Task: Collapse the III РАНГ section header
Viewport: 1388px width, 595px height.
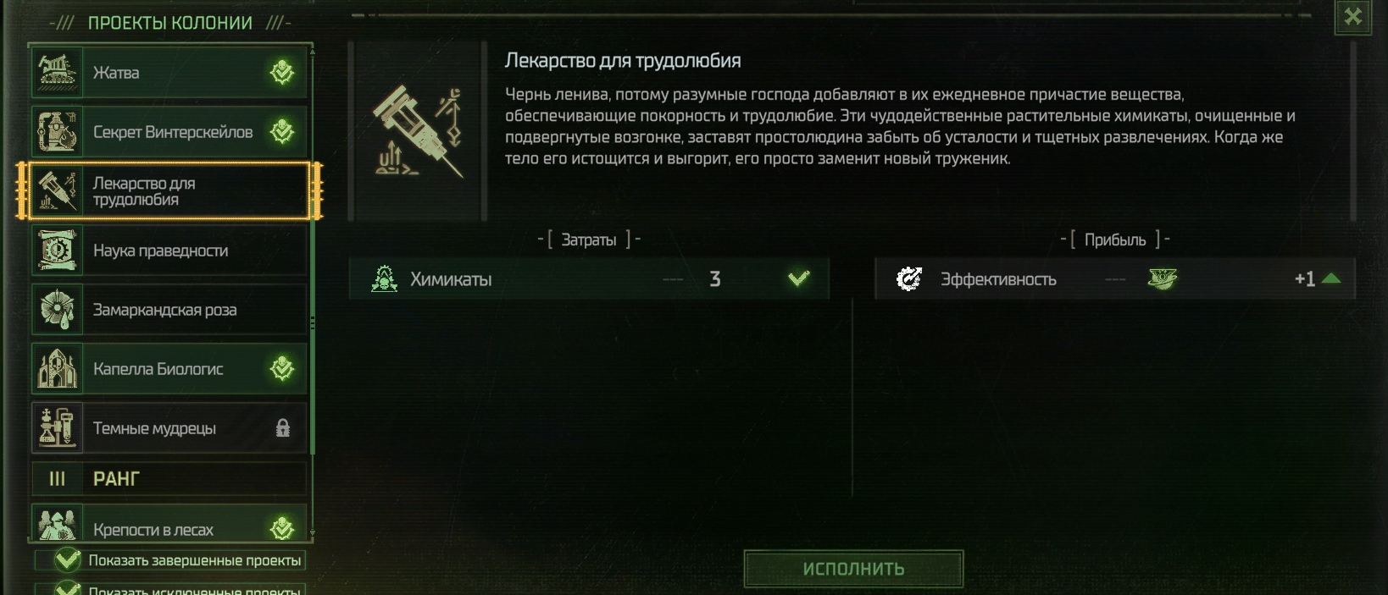Action: 169,479
